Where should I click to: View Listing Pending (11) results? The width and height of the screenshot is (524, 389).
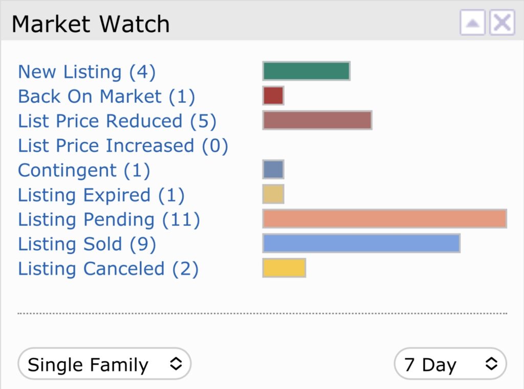tap(109, 220)
